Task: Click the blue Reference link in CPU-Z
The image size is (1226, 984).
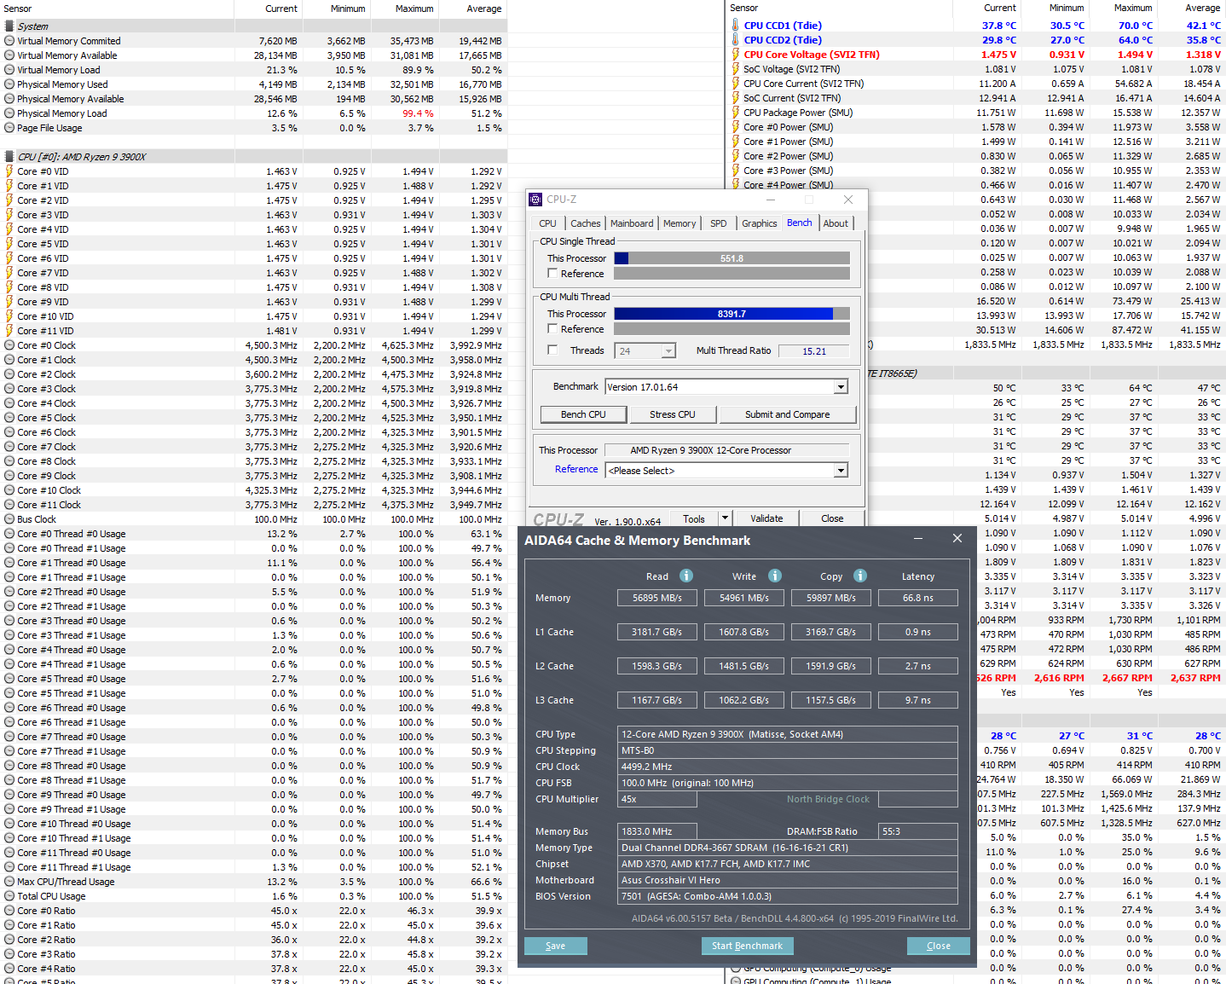Action: point(576,470)
